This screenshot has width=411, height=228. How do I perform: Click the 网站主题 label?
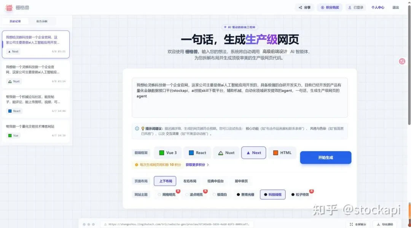[141, 195]
